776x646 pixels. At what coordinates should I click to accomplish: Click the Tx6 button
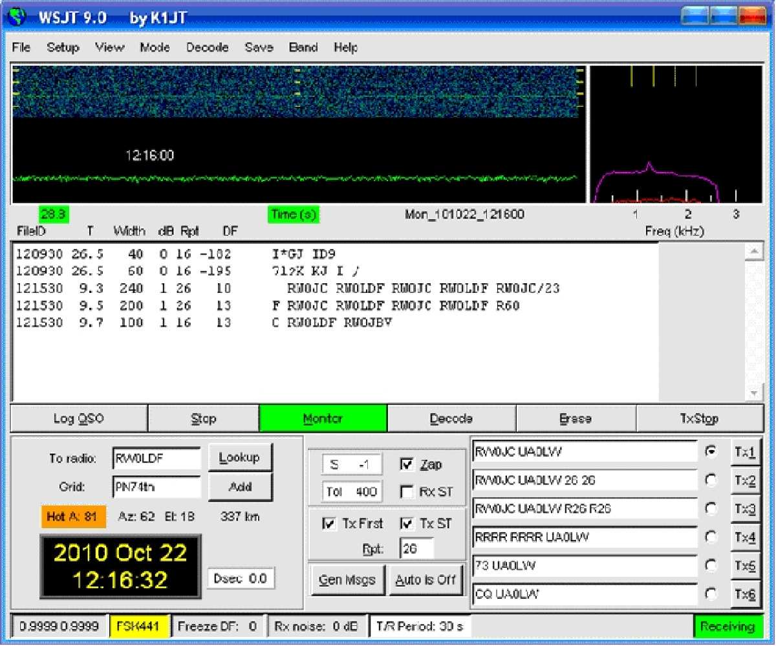coord(744,594)
